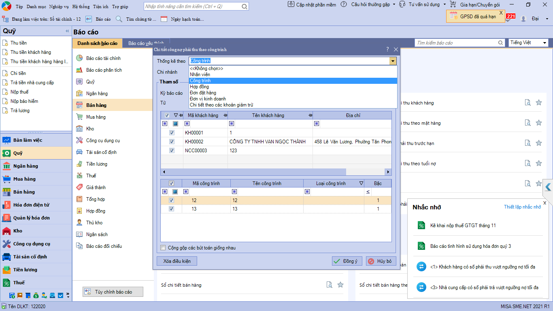Enable Cộng gộp các bút toán giống nhau
The image size is (553, 311).
pos(163,248)
